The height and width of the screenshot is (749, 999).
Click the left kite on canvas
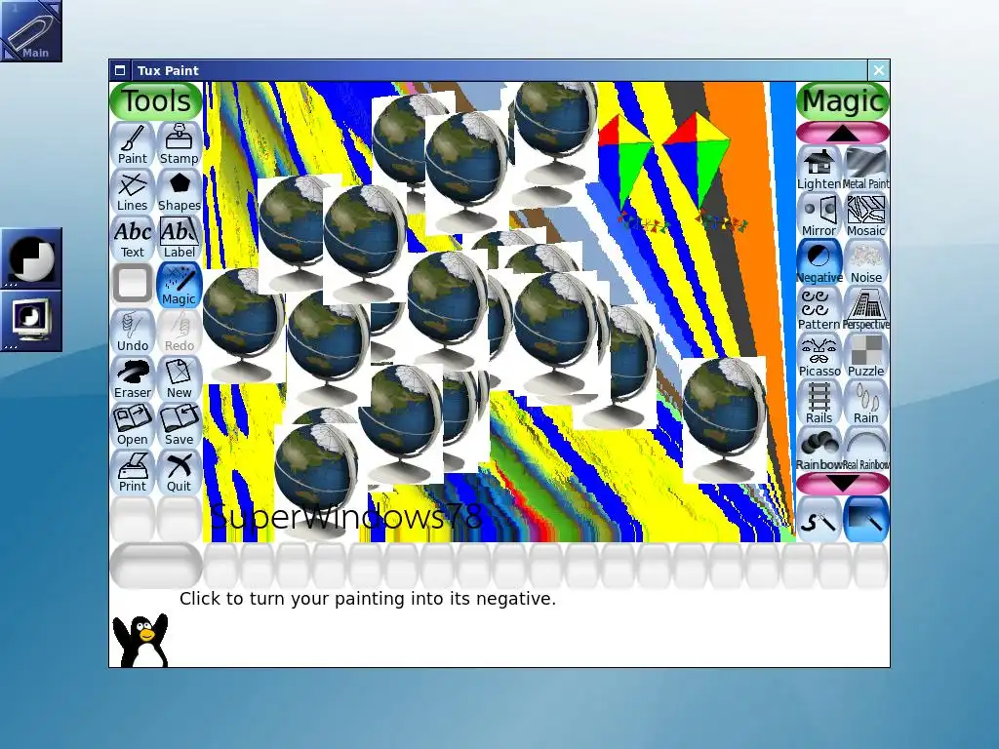coord(631,171)
